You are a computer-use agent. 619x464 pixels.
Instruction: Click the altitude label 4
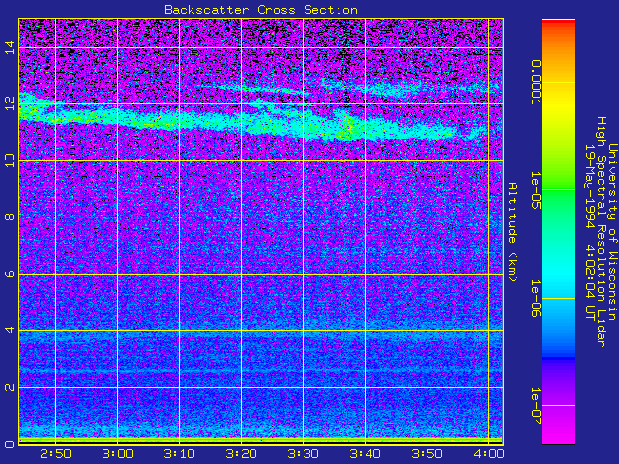click(x=10, y=330)
